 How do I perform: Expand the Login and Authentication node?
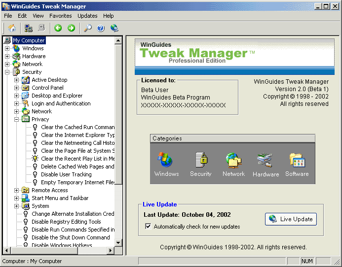(17, 103)
